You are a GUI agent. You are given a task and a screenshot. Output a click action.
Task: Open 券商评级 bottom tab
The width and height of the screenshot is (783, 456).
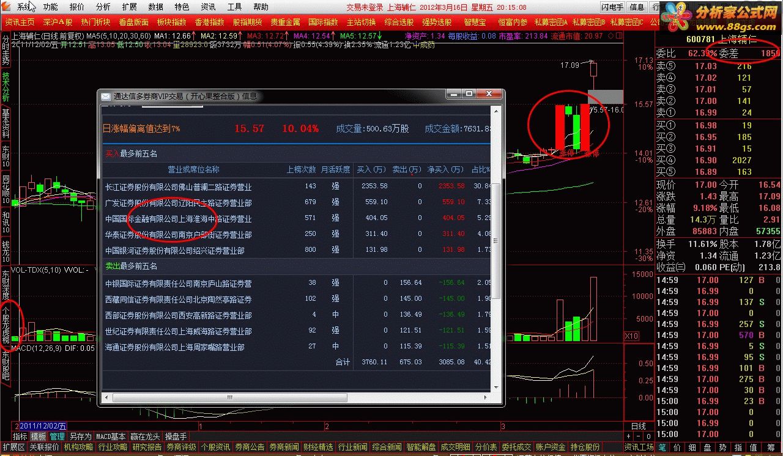[181, 447]
